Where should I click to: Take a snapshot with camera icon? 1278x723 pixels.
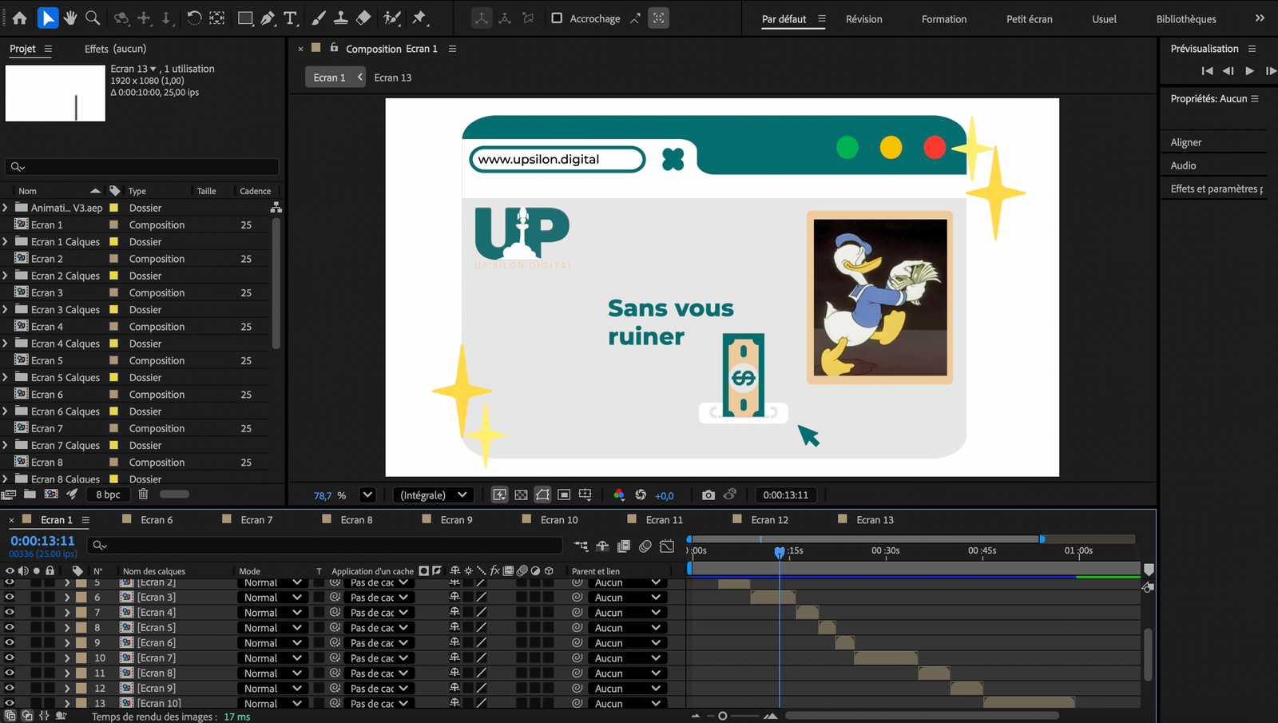(x=708, y=495)
